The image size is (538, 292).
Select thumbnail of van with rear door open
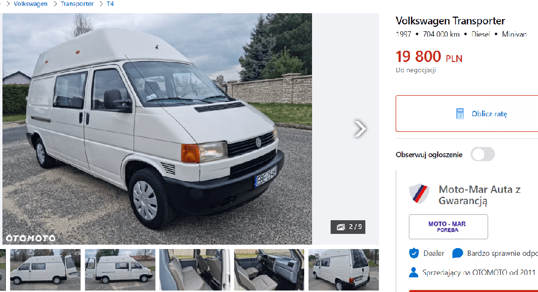[x=45, y=270]
